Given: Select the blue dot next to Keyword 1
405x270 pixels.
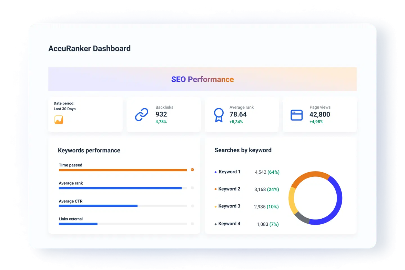Looking at the screenshot, I should pos(215,172).
